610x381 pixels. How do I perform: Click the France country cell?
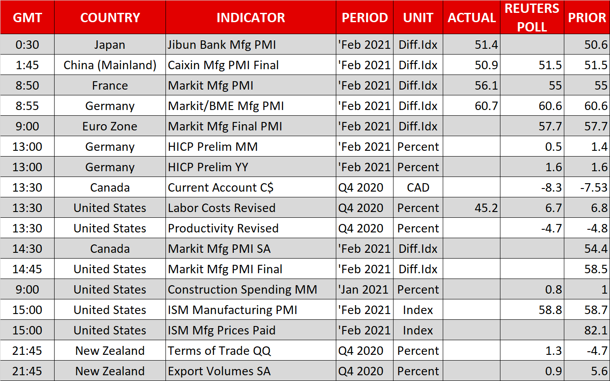(x=110, y=86)
